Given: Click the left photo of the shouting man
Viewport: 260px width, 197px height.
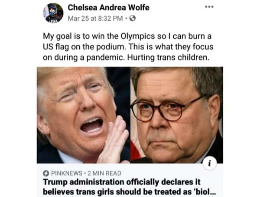Looking at the screenshot, I should 83,115.
